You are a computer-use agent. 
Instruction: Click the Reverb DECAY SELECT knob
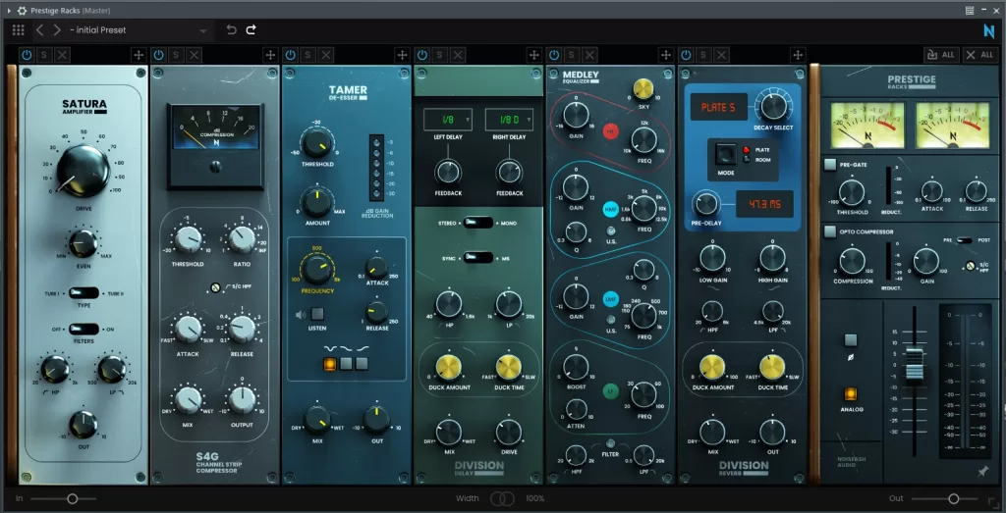click(774, 105)
